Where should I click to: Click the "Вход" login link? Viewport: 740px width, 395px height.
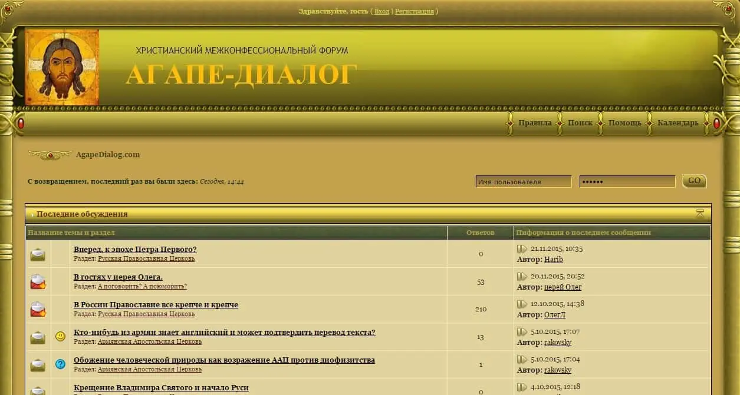(382, 11)
